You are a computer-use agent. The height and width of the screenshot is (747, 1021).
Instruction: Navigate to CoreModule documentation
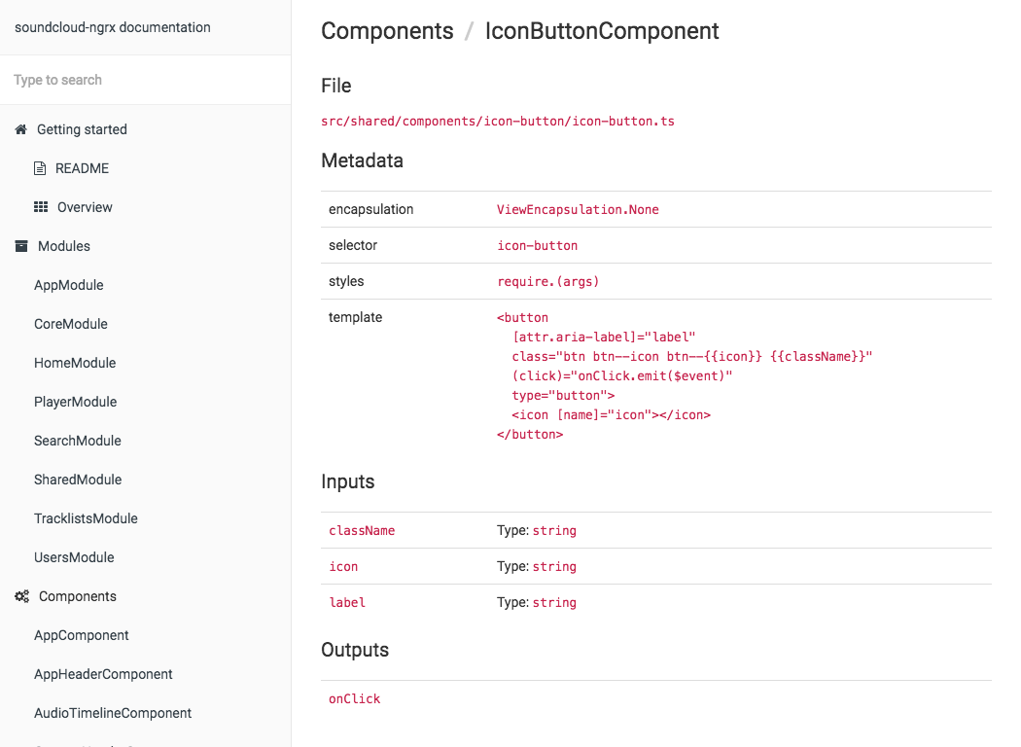click(71, 324)
